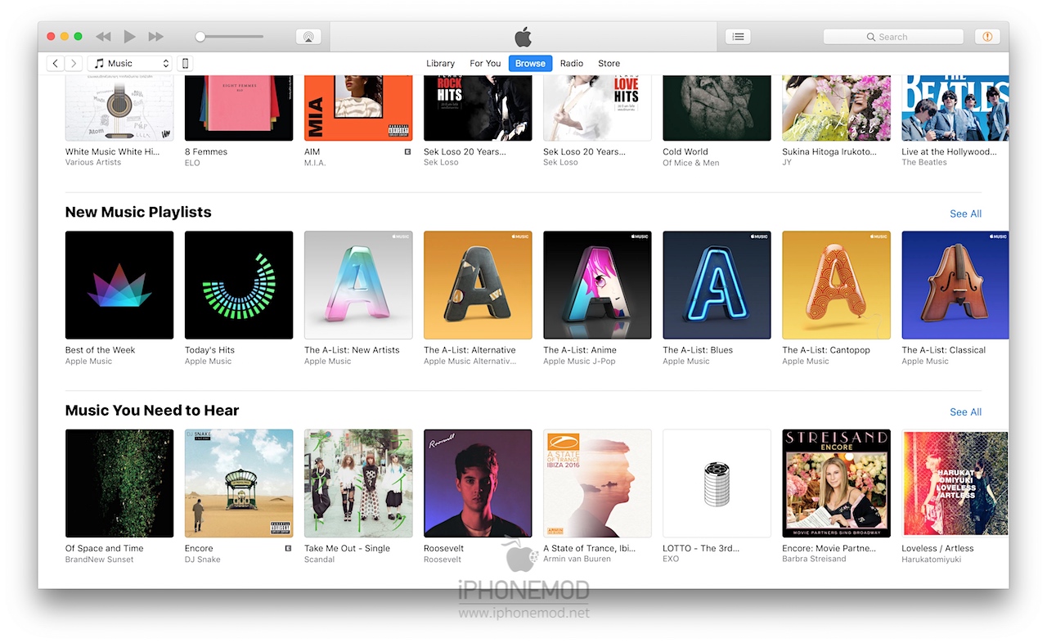See All in Music You Need to Hear
Image resolution: width=1047 pixels, height=643 pixels.
pos(965,411)
